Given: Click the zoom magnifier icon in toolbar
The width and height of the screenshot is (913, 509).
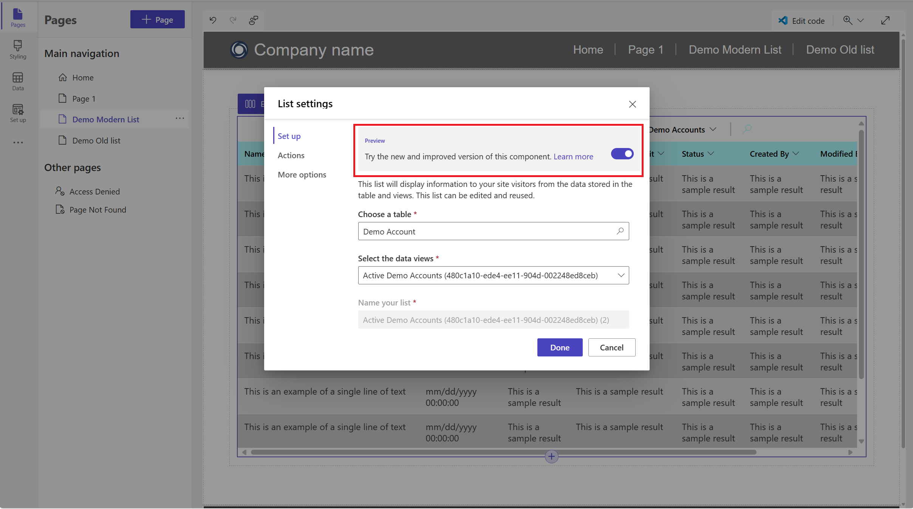Looking at the screenshot, I should point(848,20).
